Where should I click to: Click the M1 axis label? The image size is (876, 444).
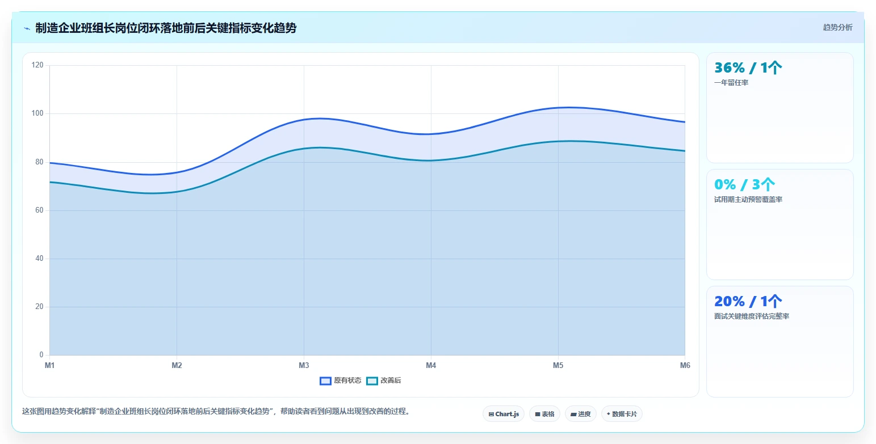[50, 366]
